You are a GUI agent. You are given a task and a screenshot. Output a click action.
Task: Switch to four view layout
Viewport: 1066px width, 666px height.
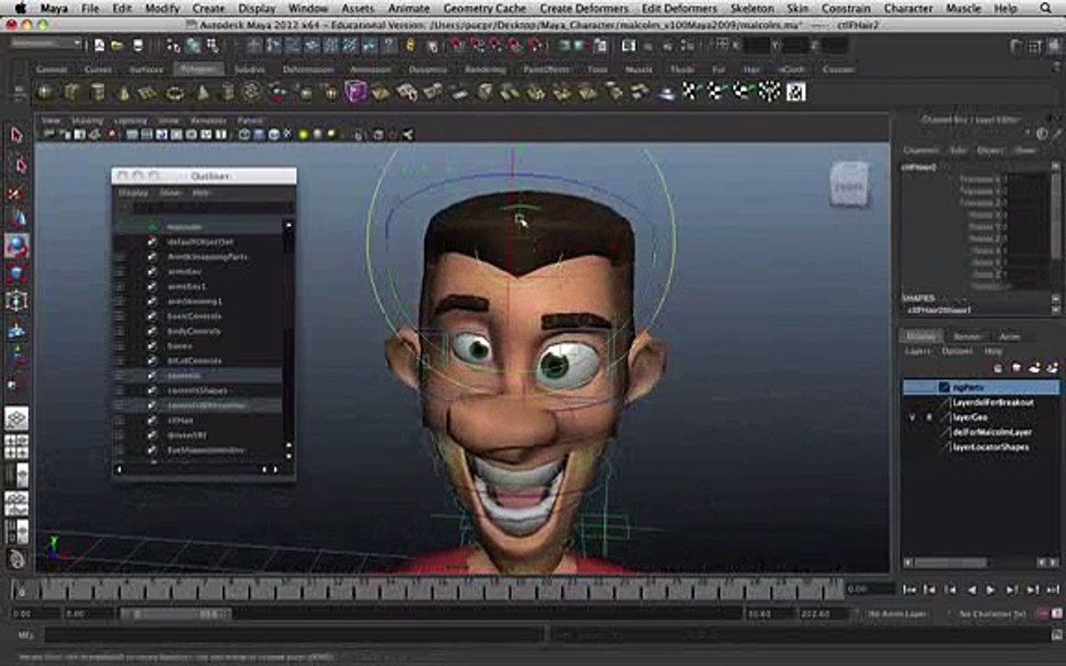pyautogui.click(x=17, y=447)
